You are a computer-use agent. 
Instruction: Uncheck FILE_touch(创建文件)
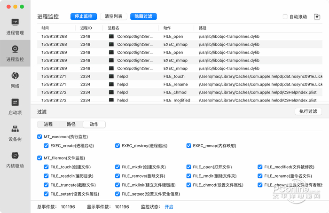(x=46, y=167)
